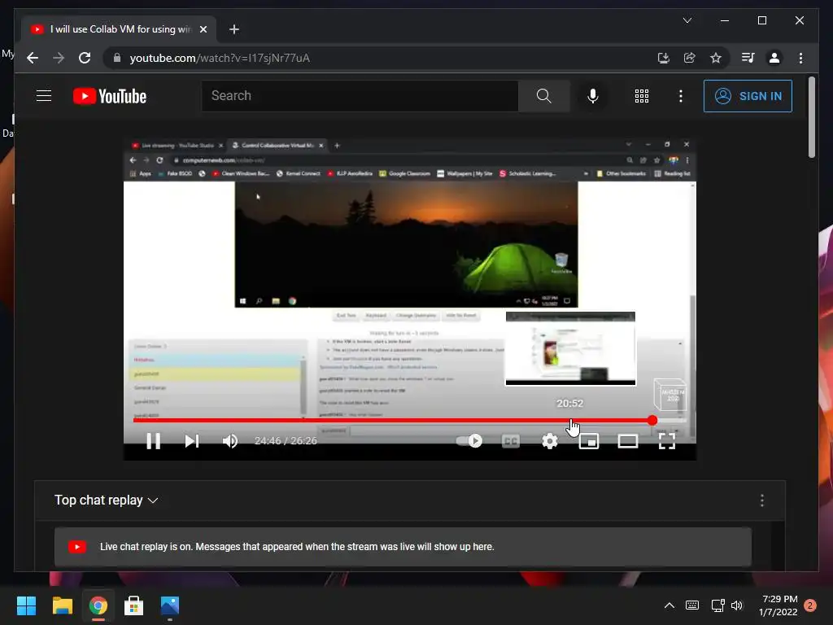
Task: Bookmark this tab with the star
Action: 716,58
